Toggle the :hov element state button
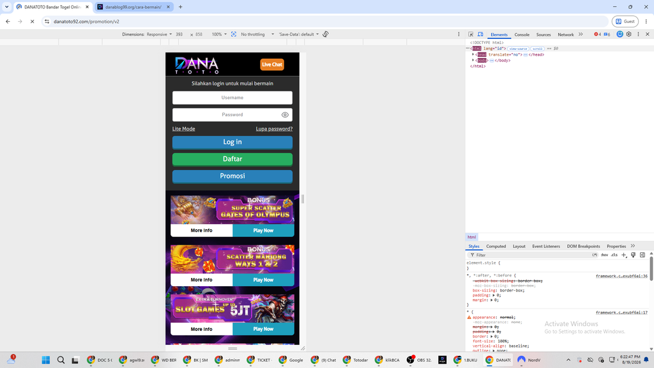This screenshot has height=368, width=654. click(604, 255)
